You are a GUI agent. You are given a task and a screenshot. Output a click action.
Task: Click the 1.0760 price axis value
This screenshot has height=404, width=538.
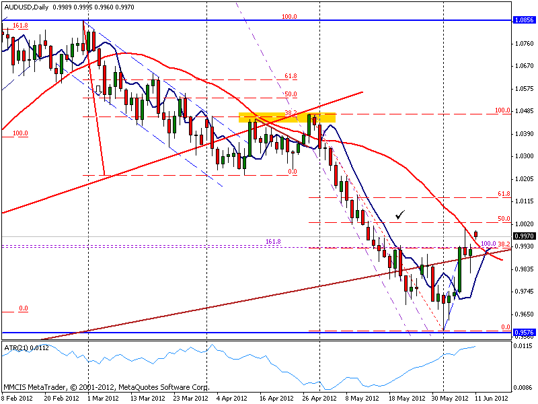pyautogui.click(x=525, y=43)
